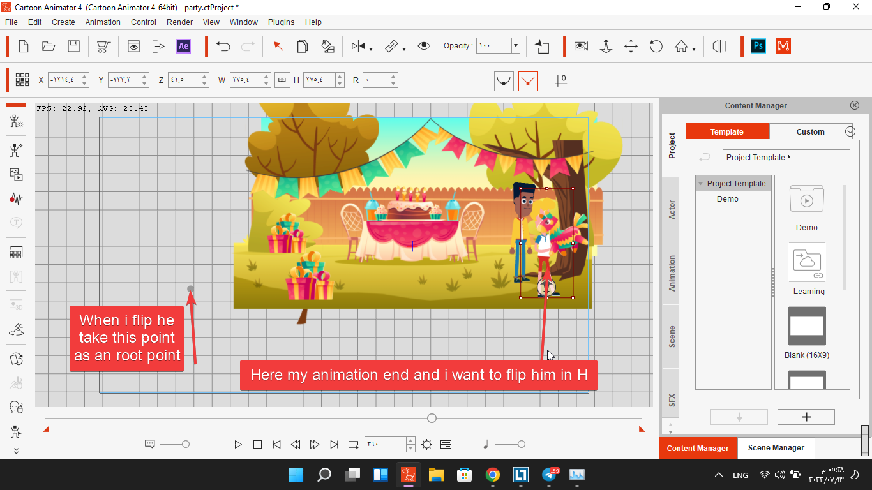Viewport: 872px width, 490px height.
Task: Open the Render menu
Action: (180, 22)
